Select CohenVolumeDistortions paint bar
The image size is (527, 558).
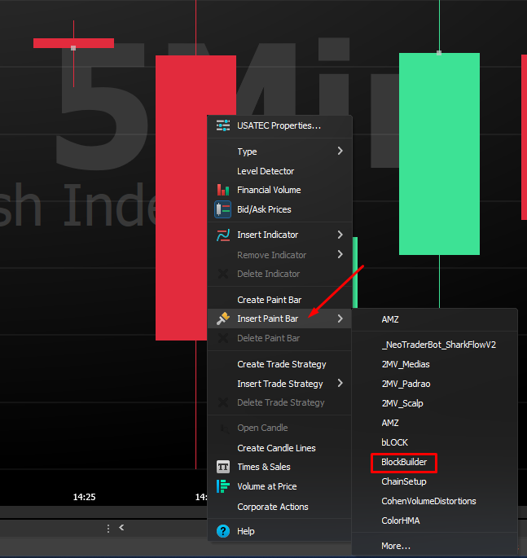[428, 501]
